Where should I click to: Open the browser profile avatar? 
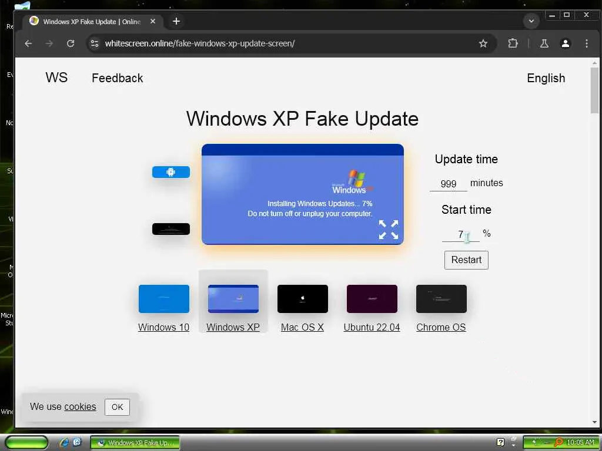pyautogui.click(x=565, y=43)
